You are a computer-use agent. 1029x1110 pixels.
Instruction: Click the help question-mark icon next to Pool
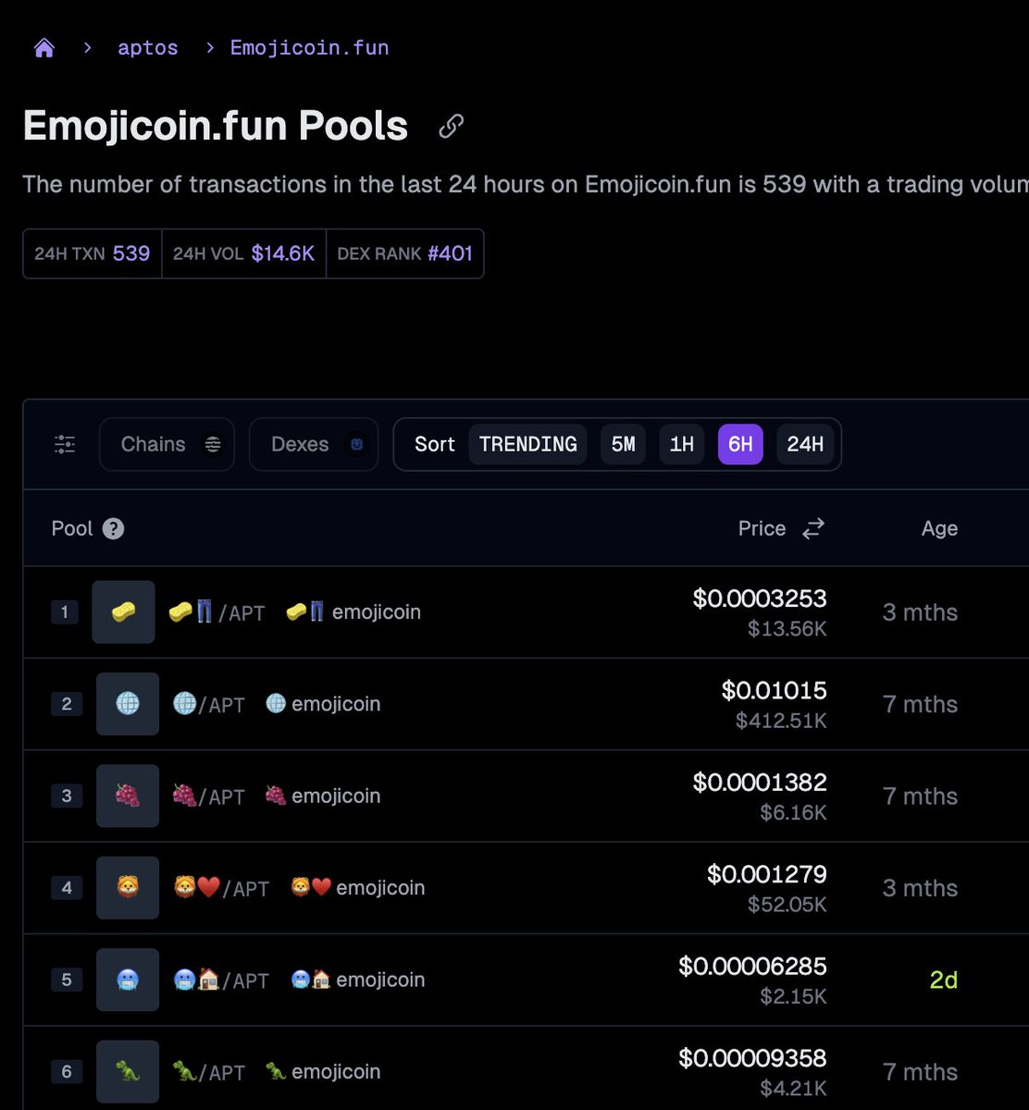113,528
